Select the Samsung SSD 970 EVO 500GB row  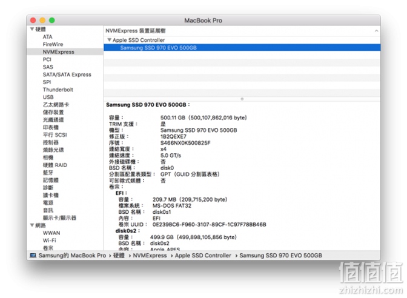pos(242,47)
